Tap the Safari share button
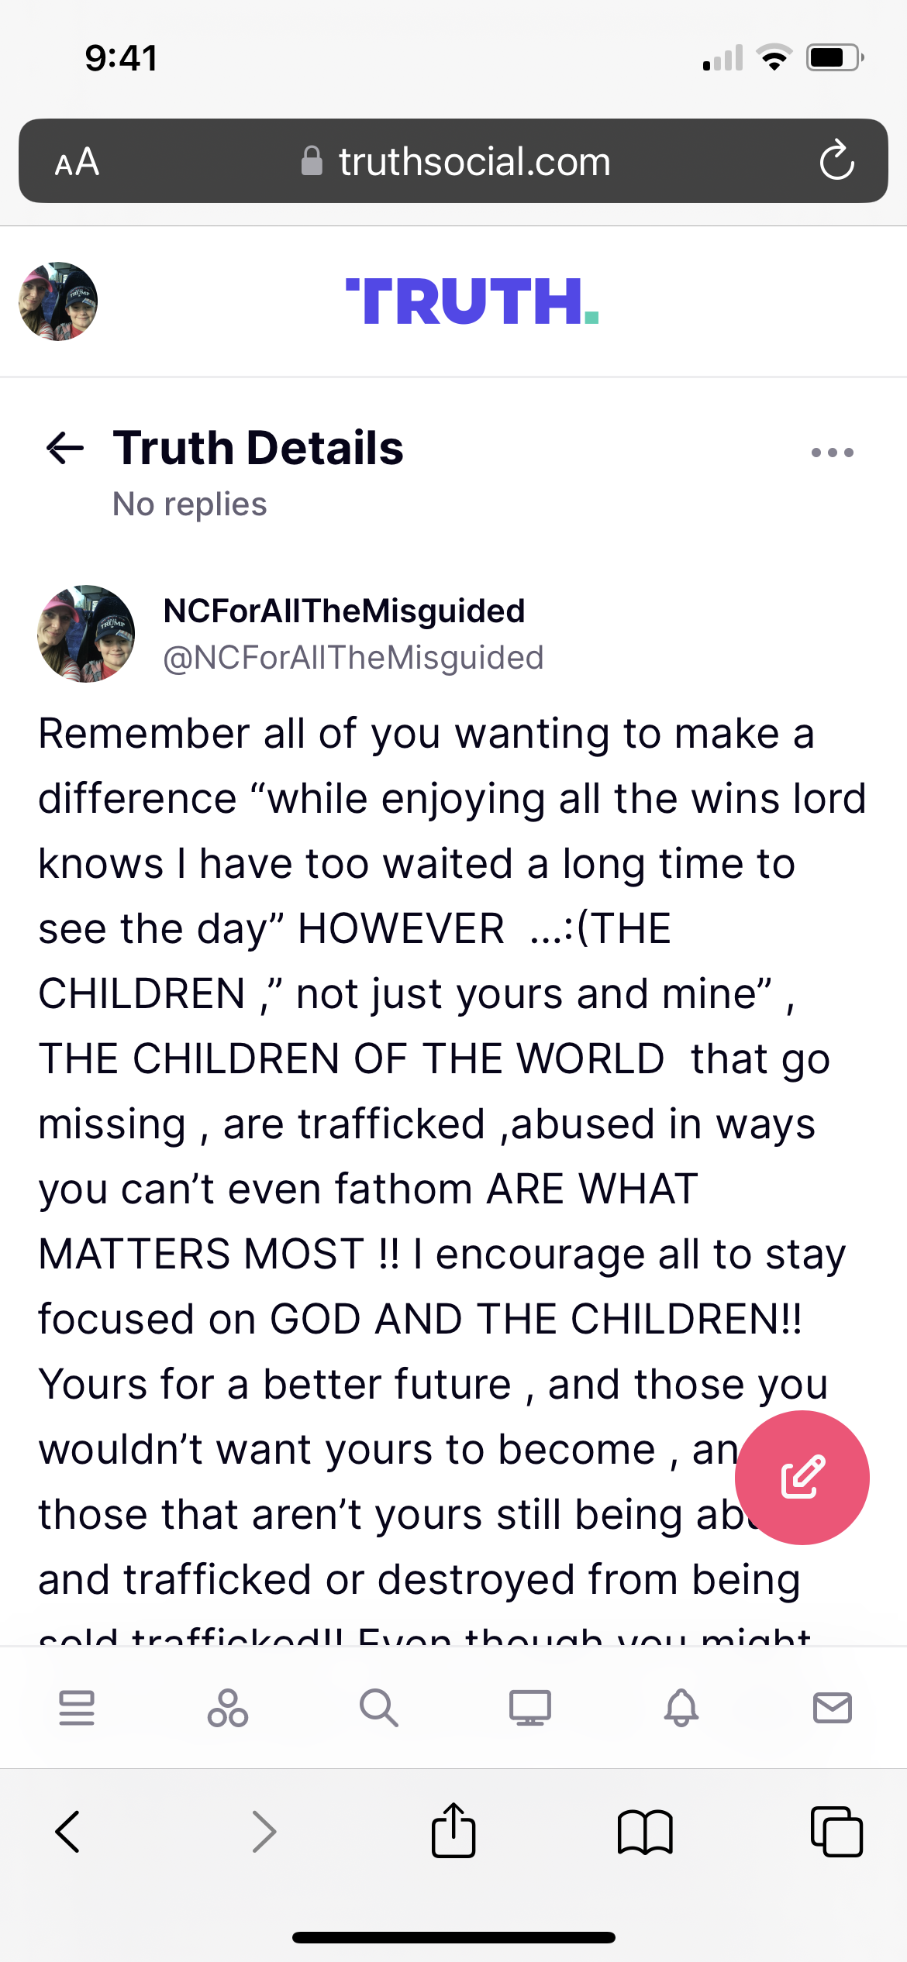This screenshot has height=1962, width=907. [453, 1832]
